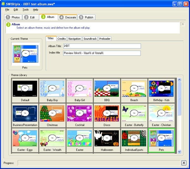
Task: Switch to the Publish step tab
Action: tap(86, 17)
